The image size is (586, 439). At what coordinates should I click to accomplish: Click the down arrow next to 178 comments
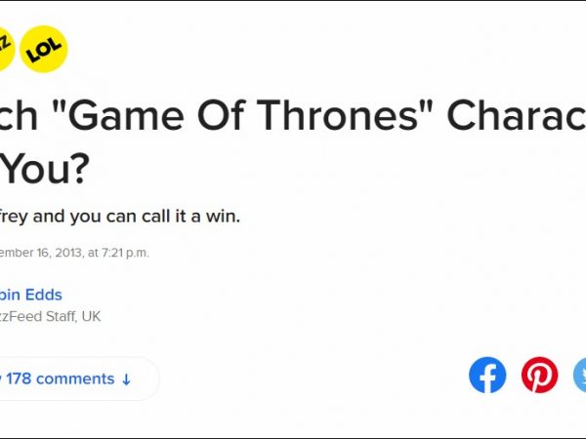point(126,379)
